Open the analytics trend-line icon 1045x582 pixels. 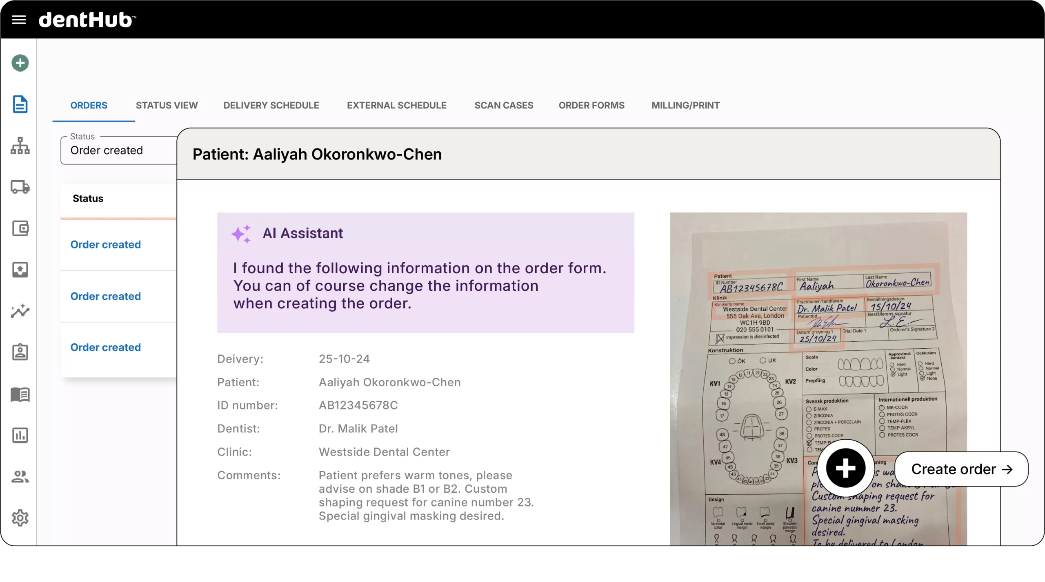[x=20, y=311]
